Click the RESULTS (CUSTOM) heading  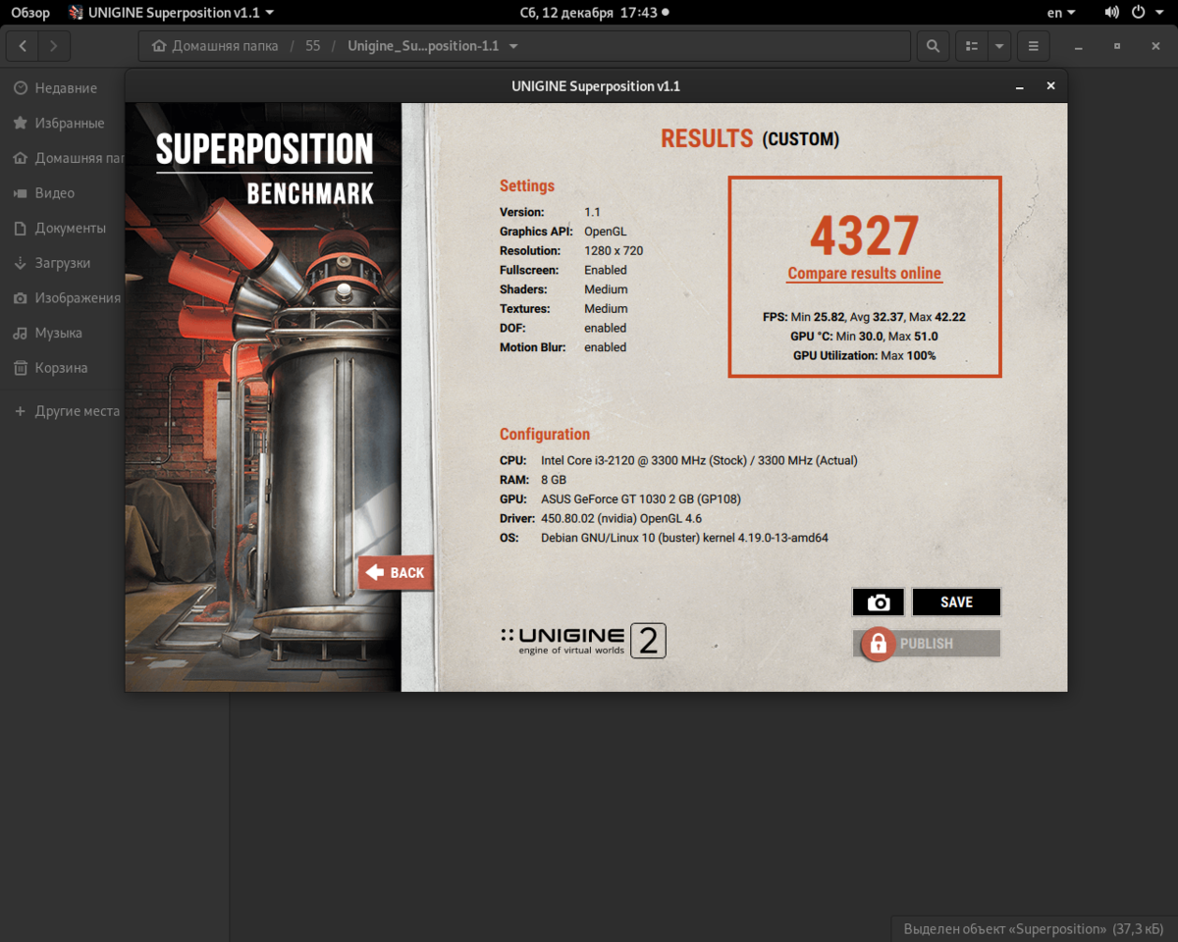click(x=750, y=139)
